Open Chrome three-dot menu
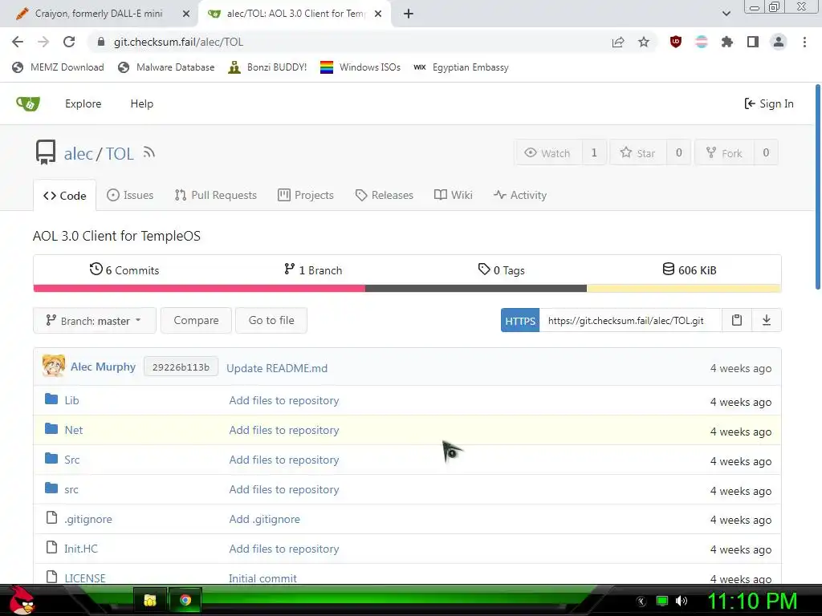Image resolution: width=822 pixels, height=616 pixels. pyautogui.click(x=804, y=42)
